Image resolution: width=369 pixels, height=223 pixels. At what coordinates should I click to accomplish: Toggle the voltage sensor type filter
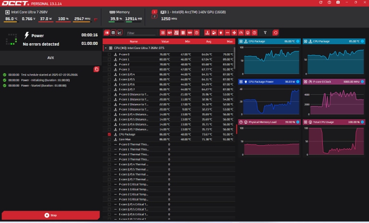coord(214,33)
